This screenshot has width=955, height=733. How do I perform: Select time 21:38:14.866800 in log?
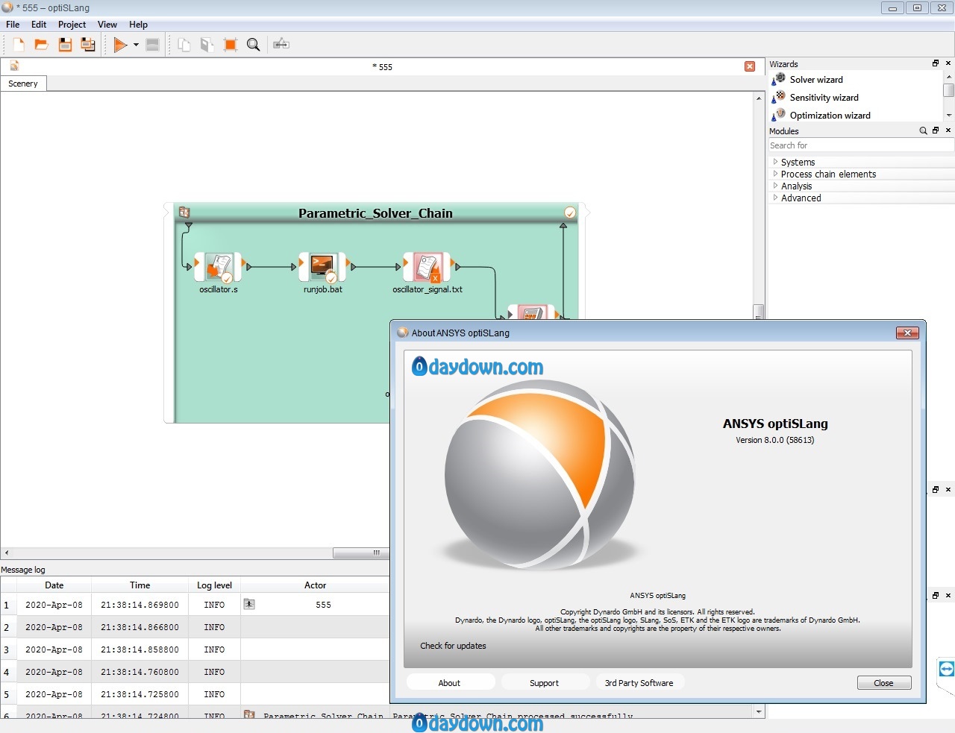tap(140, 627)
